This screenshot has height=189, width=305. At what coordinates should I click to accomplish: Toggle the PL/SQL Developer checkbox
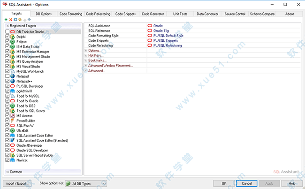(8, 86)
